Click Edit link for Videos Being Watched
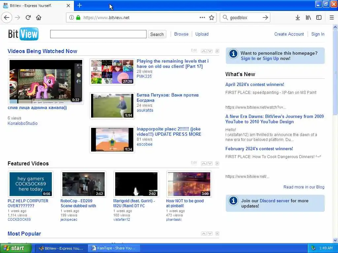Image resolution: width=338 pixels, height=253 pixels. pyautogui.click(x=193, y=50)
